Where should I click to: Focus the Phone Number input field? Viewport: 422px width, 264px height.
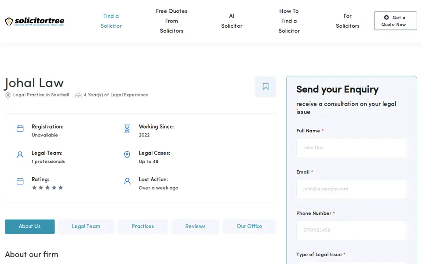point(352,230)
